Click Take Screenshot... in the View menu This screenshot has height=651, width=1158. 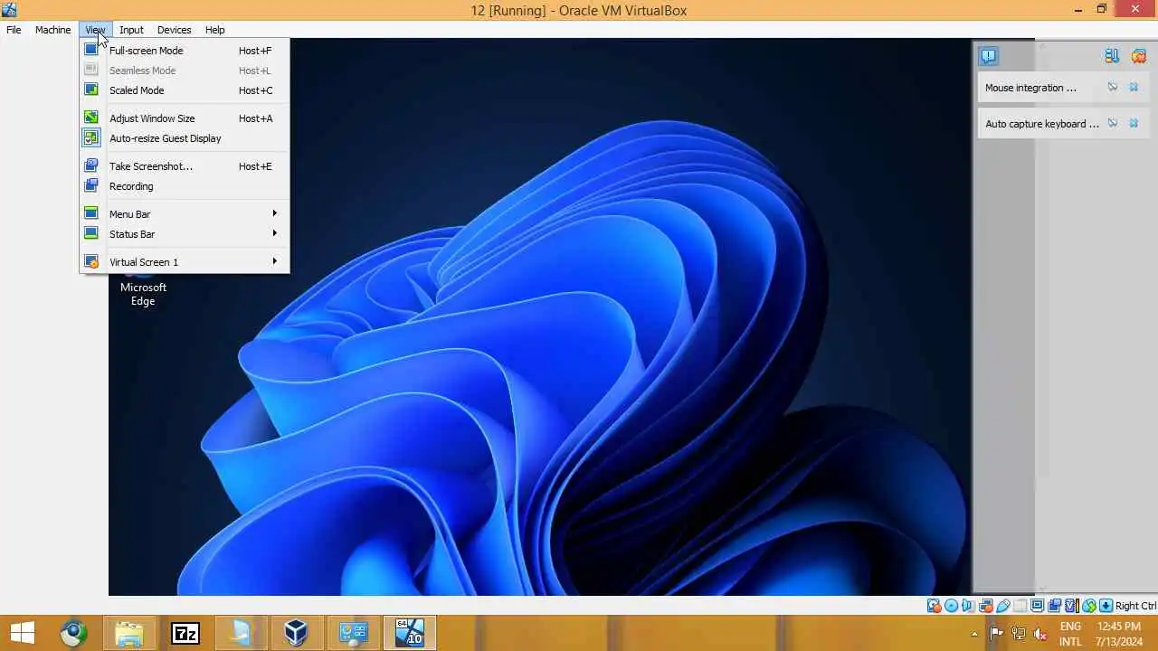185,166
